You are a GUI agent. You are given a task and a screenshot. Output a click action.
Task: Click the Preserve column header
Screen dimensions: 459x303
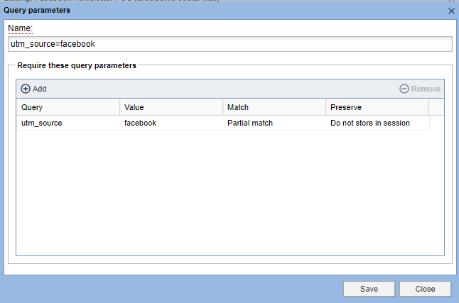pyautogui.click(x=377, y=107)
